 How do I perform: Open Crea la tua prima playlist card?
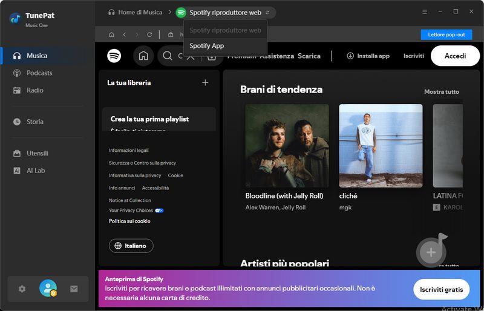pyautogui.click(x=159, y=119)
